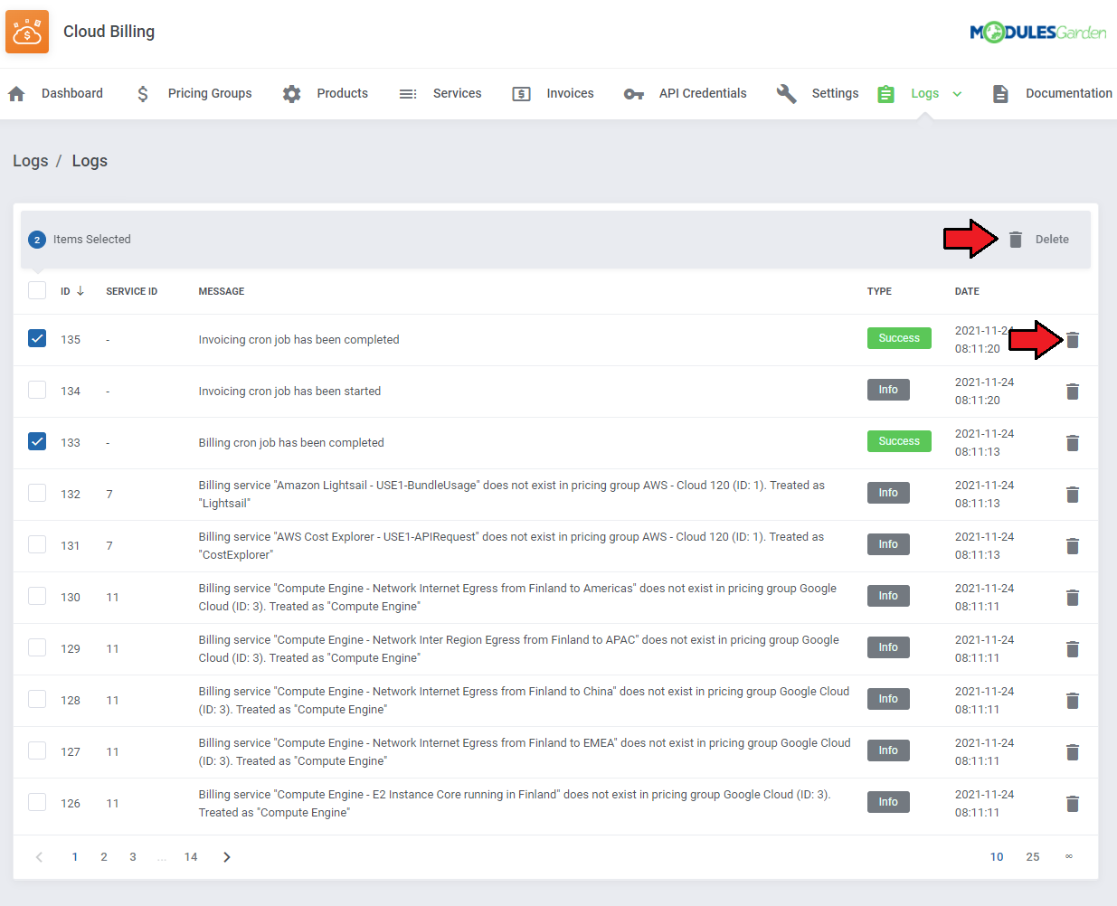Click trash icon next to mass Delete
This screenshot has height=906, width=1117.
(x=1016, y=239)
